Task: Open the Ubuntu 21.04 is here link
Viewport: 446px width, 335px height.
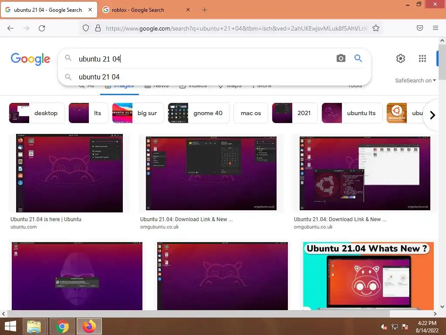Action: click(x=46, y=219)
